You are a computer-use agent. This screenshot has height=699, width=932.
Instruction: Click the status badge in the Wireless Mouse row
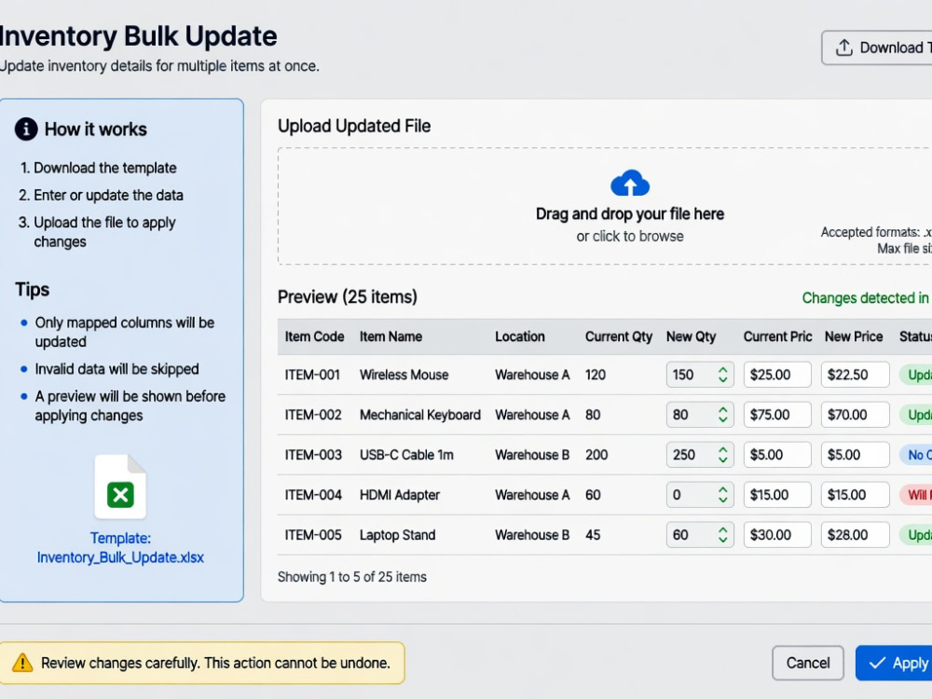pyautogui.click(x=915, y=375)
